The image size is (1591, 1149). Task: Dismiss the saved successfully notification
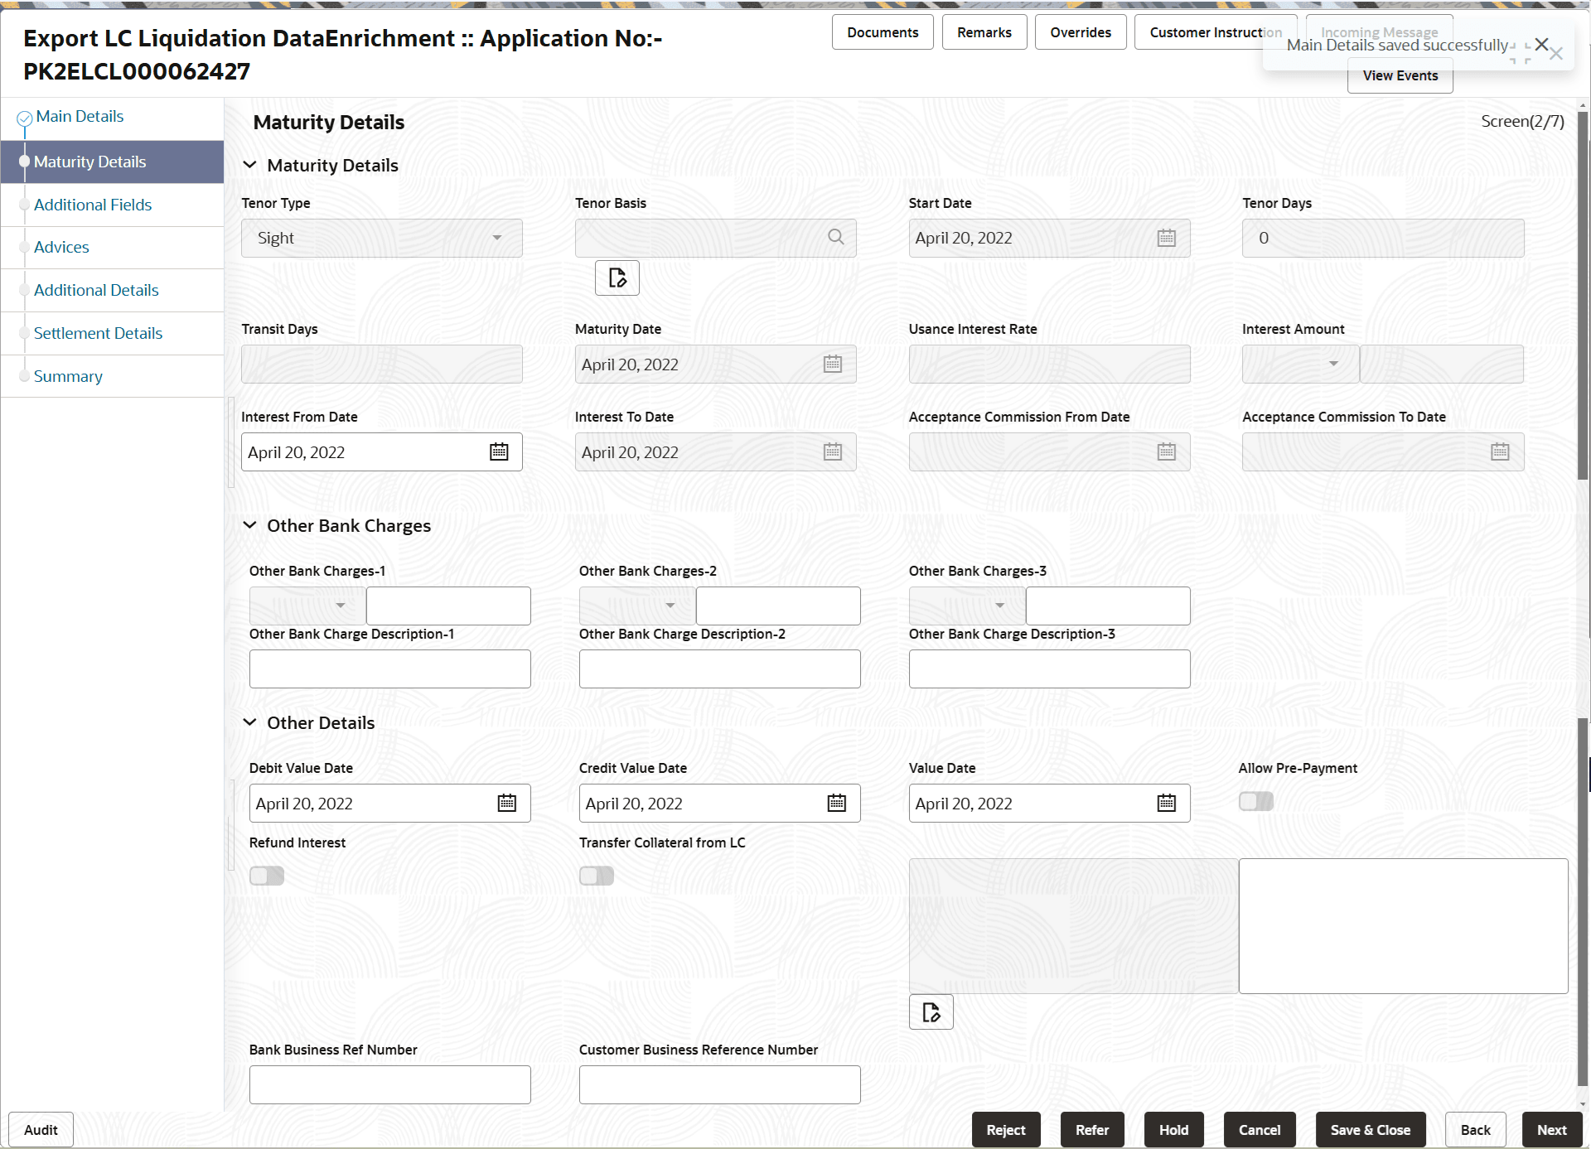pos(1541,45)
